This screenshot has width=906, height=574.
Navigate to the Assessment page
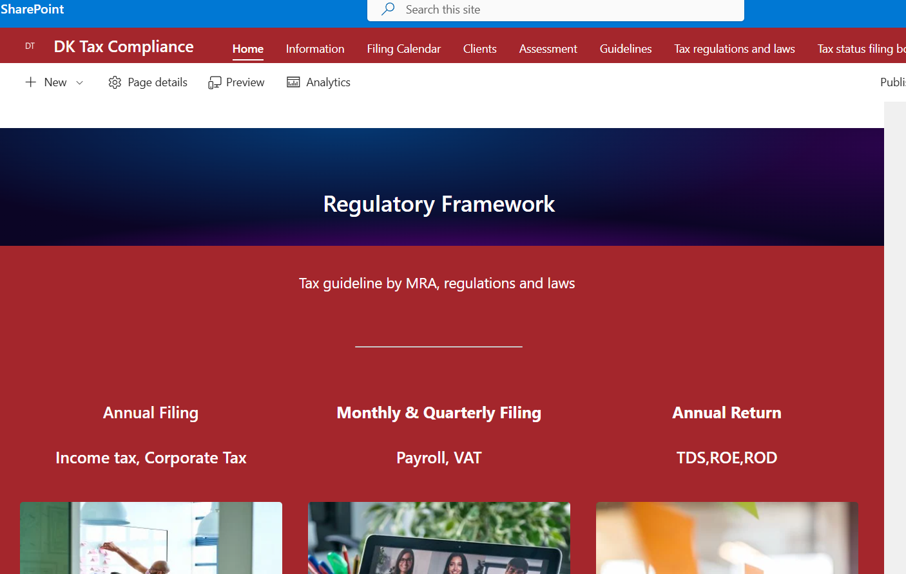coord(548,49)
